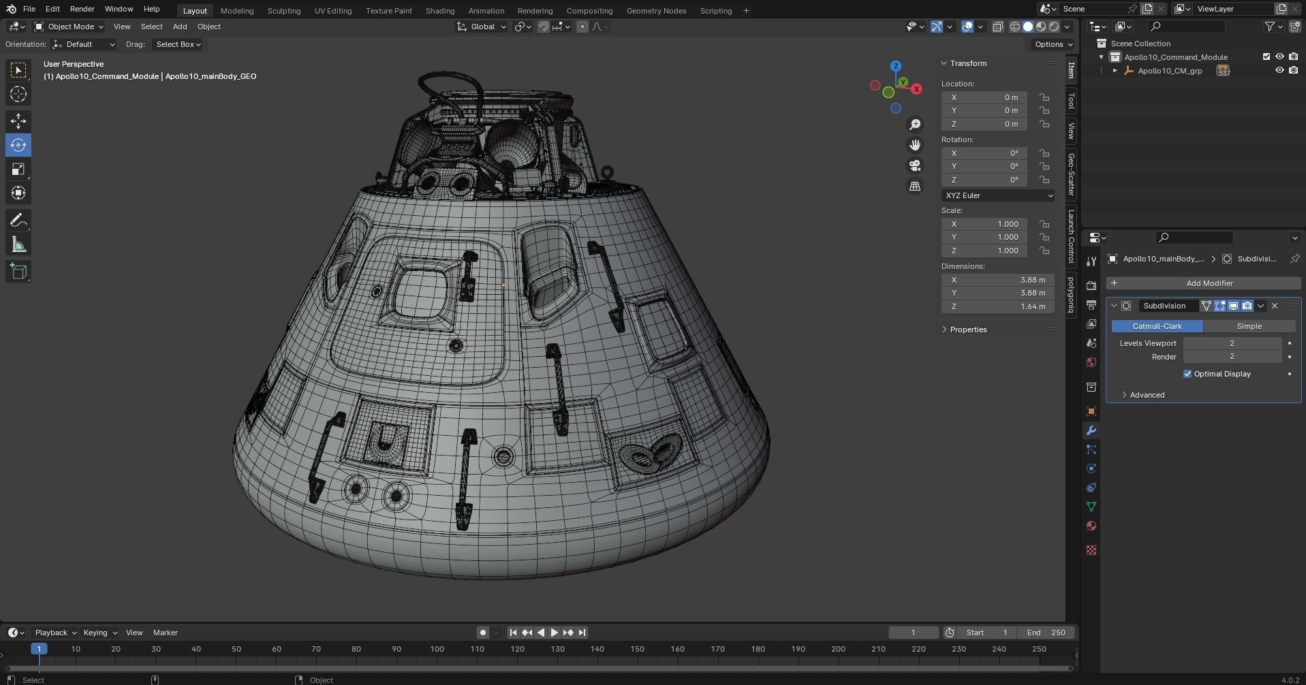Toggle snapping magnet icon
This screenshot has width=1306, height=685.
(543, 27)
